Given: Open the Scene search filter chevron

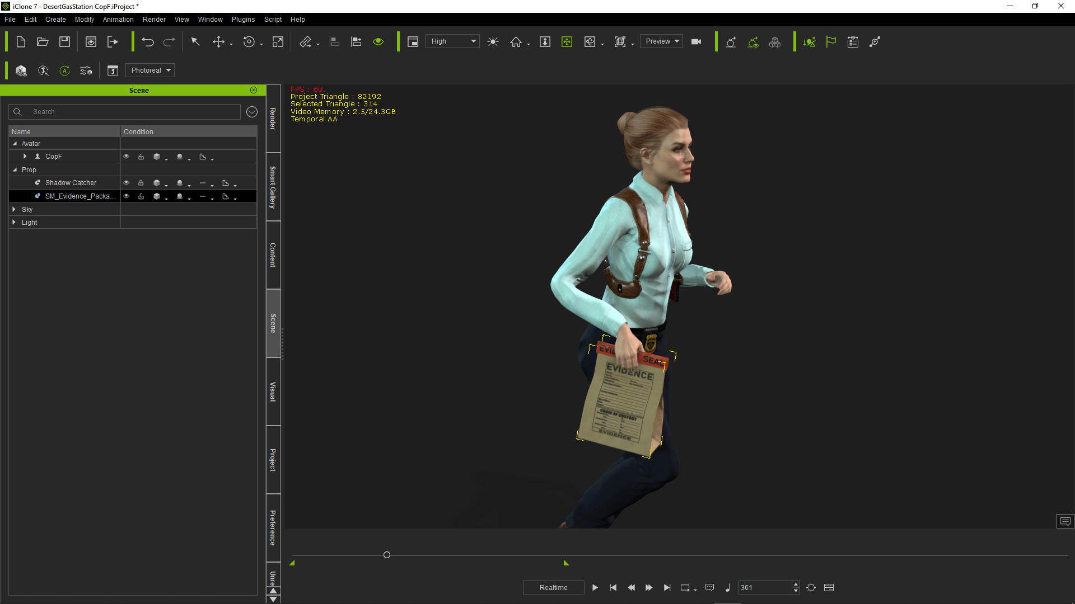Looking at the screenshot, I should (x=252, y=112).
